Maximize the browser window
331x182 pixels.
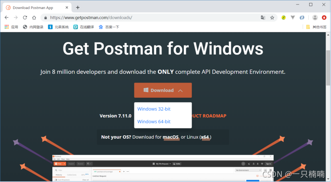[311, 5]
